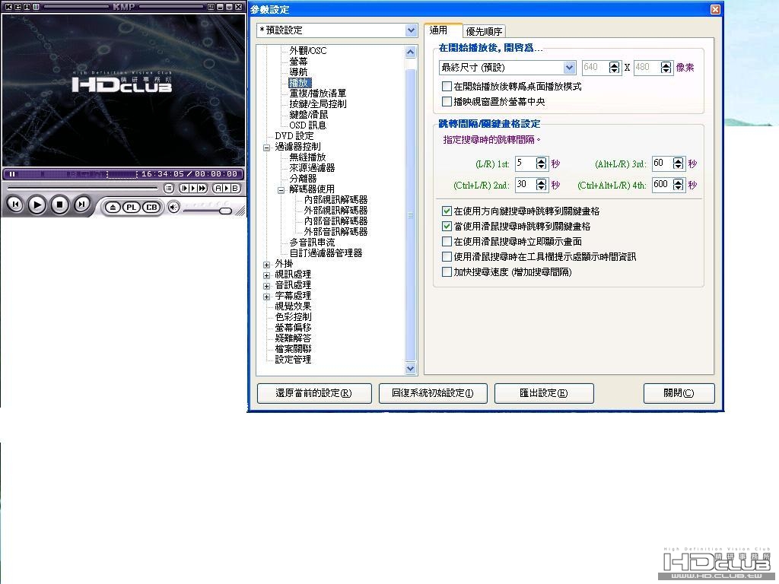Select 重複/播放清單 in settings tree

tap(317, 94)
